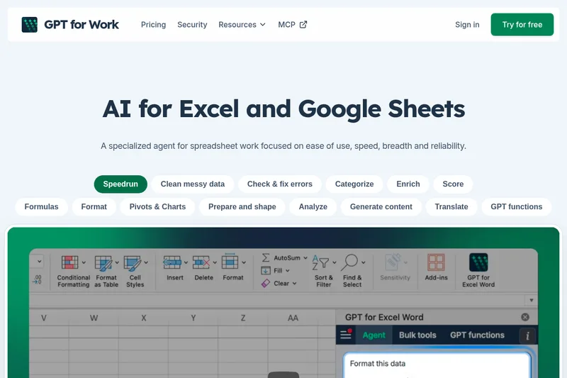Image resolution: width=567 pixels, height=378 pixels.
Task: Click the sidebar info icon
Action: pyautogui.click(x=527, y=335)
